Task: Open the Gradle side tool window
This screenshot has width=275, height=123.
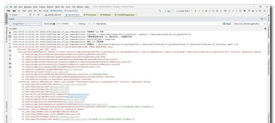Action: pyautogui.click(x=269, y=19)
